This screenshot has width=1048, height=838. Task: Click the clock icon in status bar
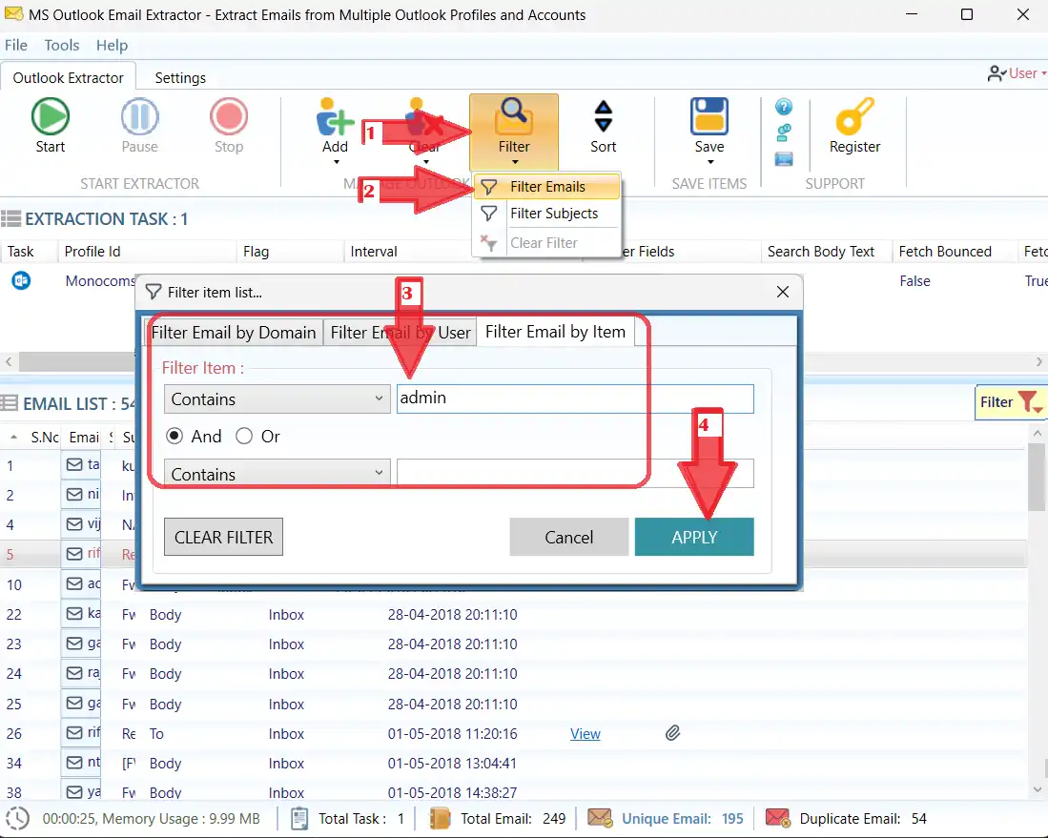[x=17, y=818]
